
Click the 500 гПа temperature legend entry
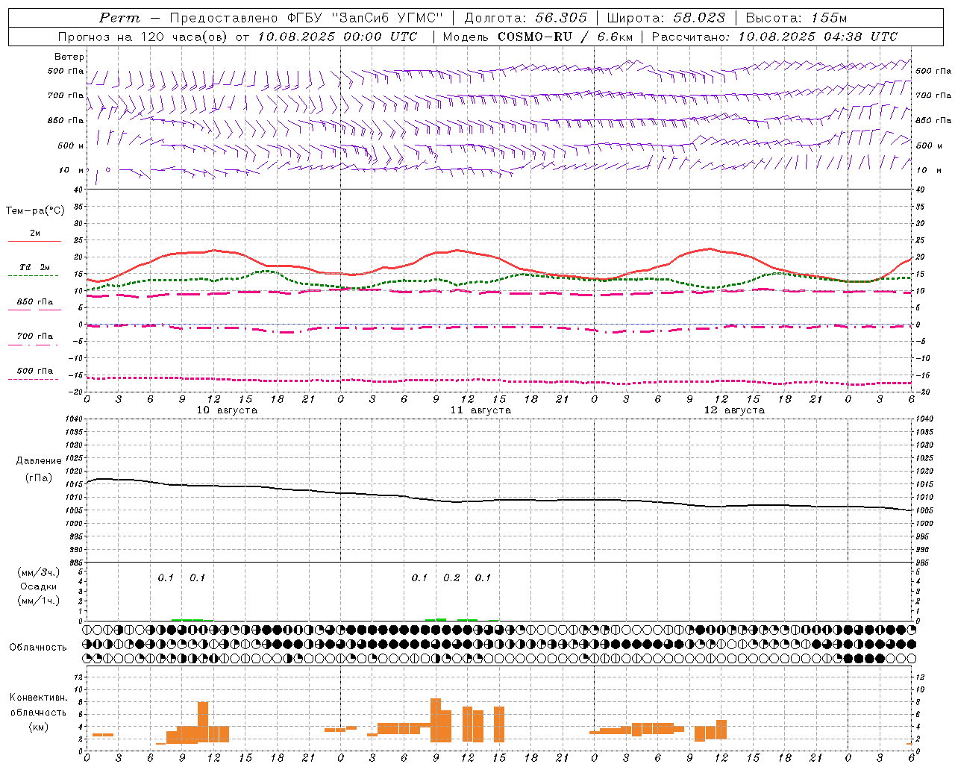(x=34, y=371)
